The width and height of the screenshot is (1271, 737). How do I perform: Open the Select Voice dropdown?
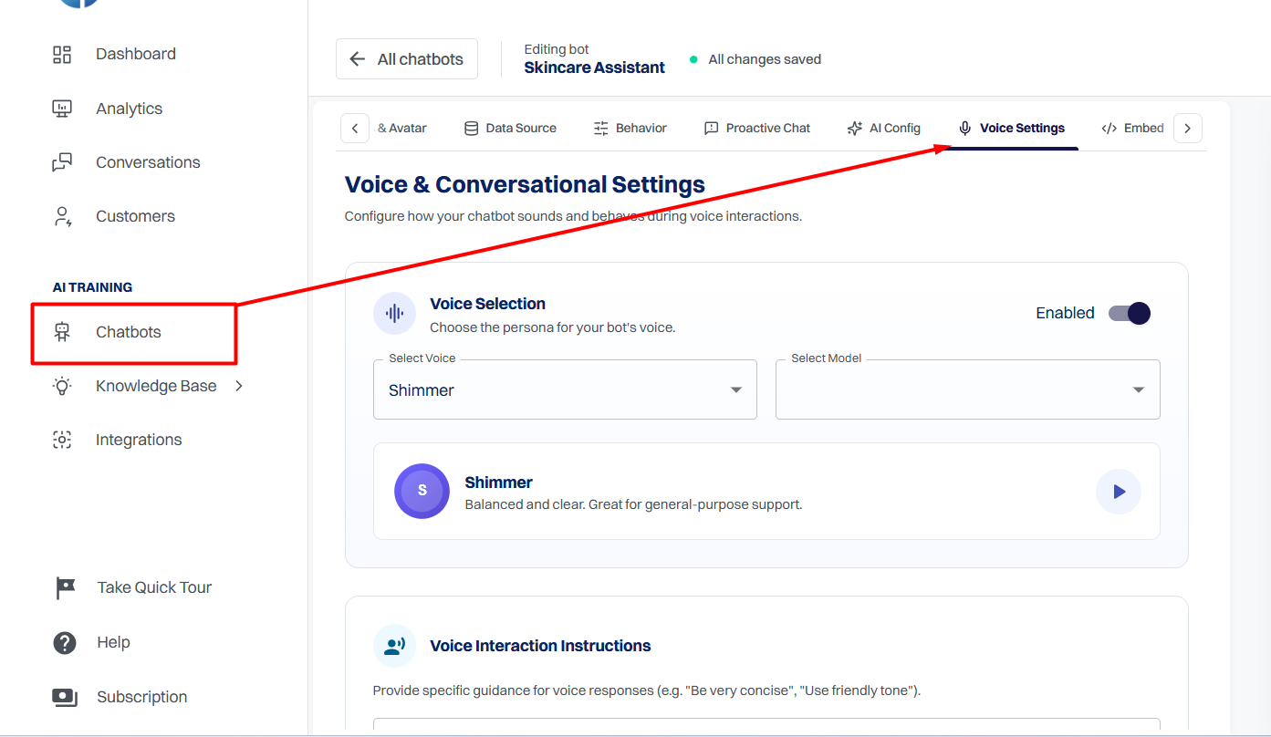(x=565, y=389)
